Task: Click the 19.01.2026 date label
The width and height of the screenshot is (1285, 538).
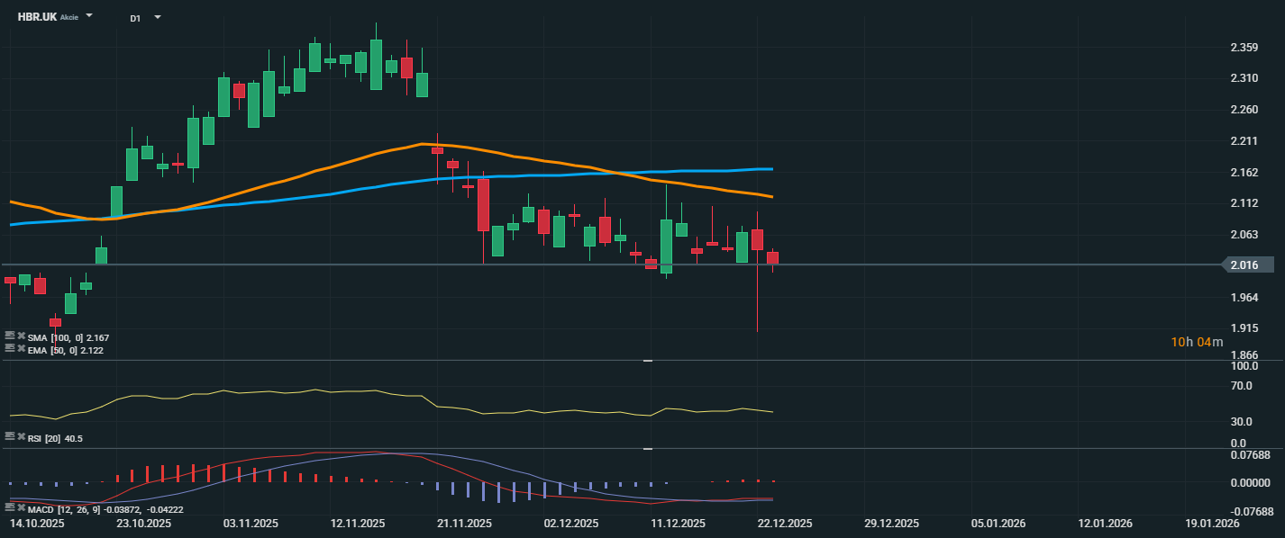Action: [1211, 523]
